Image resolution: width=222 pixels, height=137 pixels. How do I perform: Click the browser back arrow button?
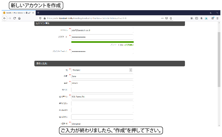click(x=4, y=18)
